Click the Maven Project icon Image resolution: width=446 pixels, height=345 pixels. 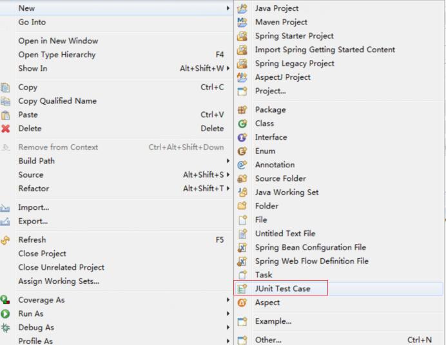click(x=242, y=22)
